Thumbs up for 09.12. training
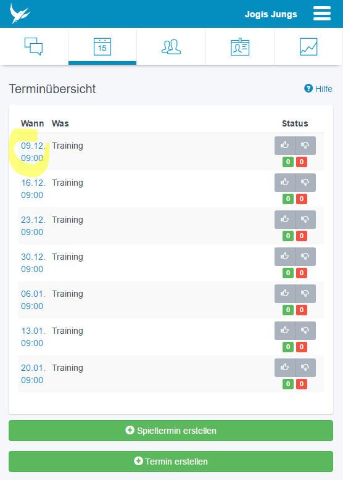343x480 pixels. (285, 146)
